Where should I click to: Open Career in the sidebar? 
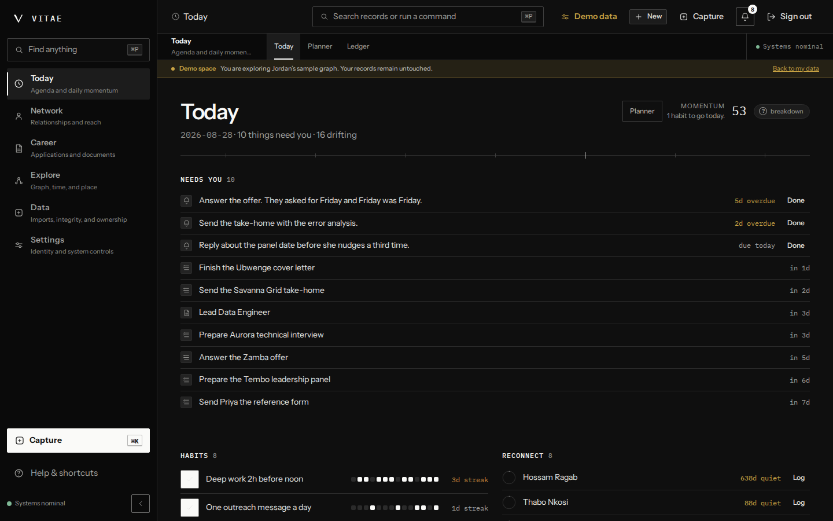click(x=78, y=148)
